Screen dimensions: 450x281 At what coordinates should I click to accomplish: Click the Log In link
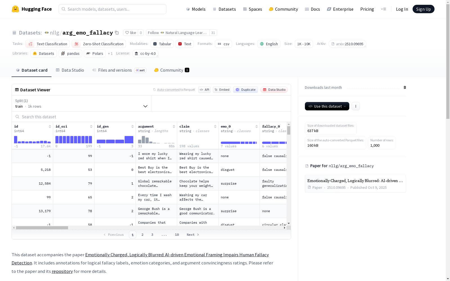pyautogui.click(x=402, y=9)
